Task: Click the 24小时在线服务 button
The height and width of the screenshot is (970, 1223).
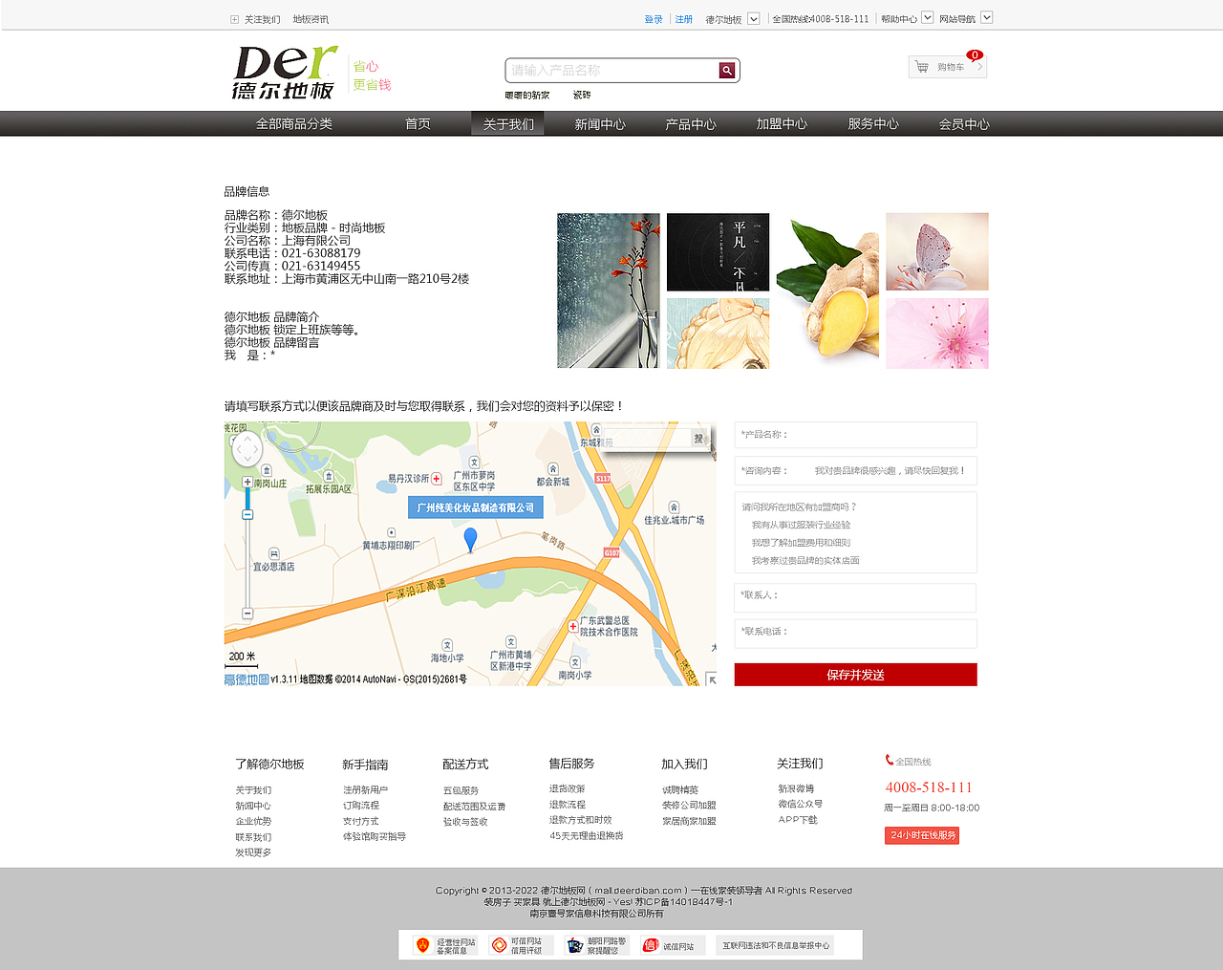Action: [x=922, y=835]
